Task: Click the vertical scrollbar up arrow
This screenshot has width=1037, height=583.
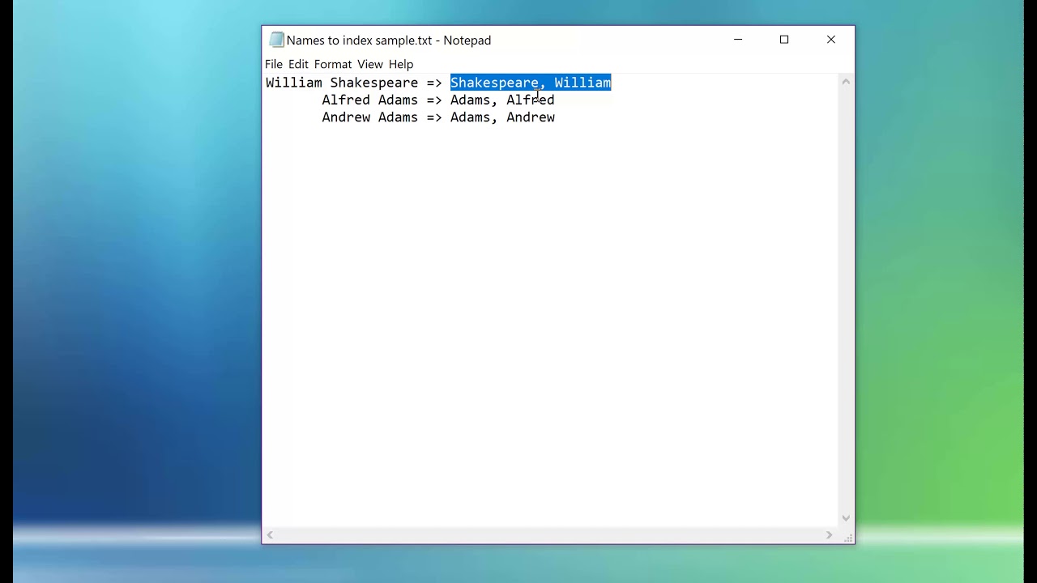Action: pyautogui.click(x=846, y=82)
